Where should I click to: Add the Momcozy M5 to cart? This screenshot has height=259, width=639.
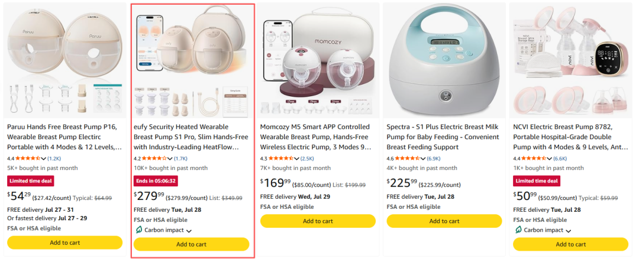318,221
